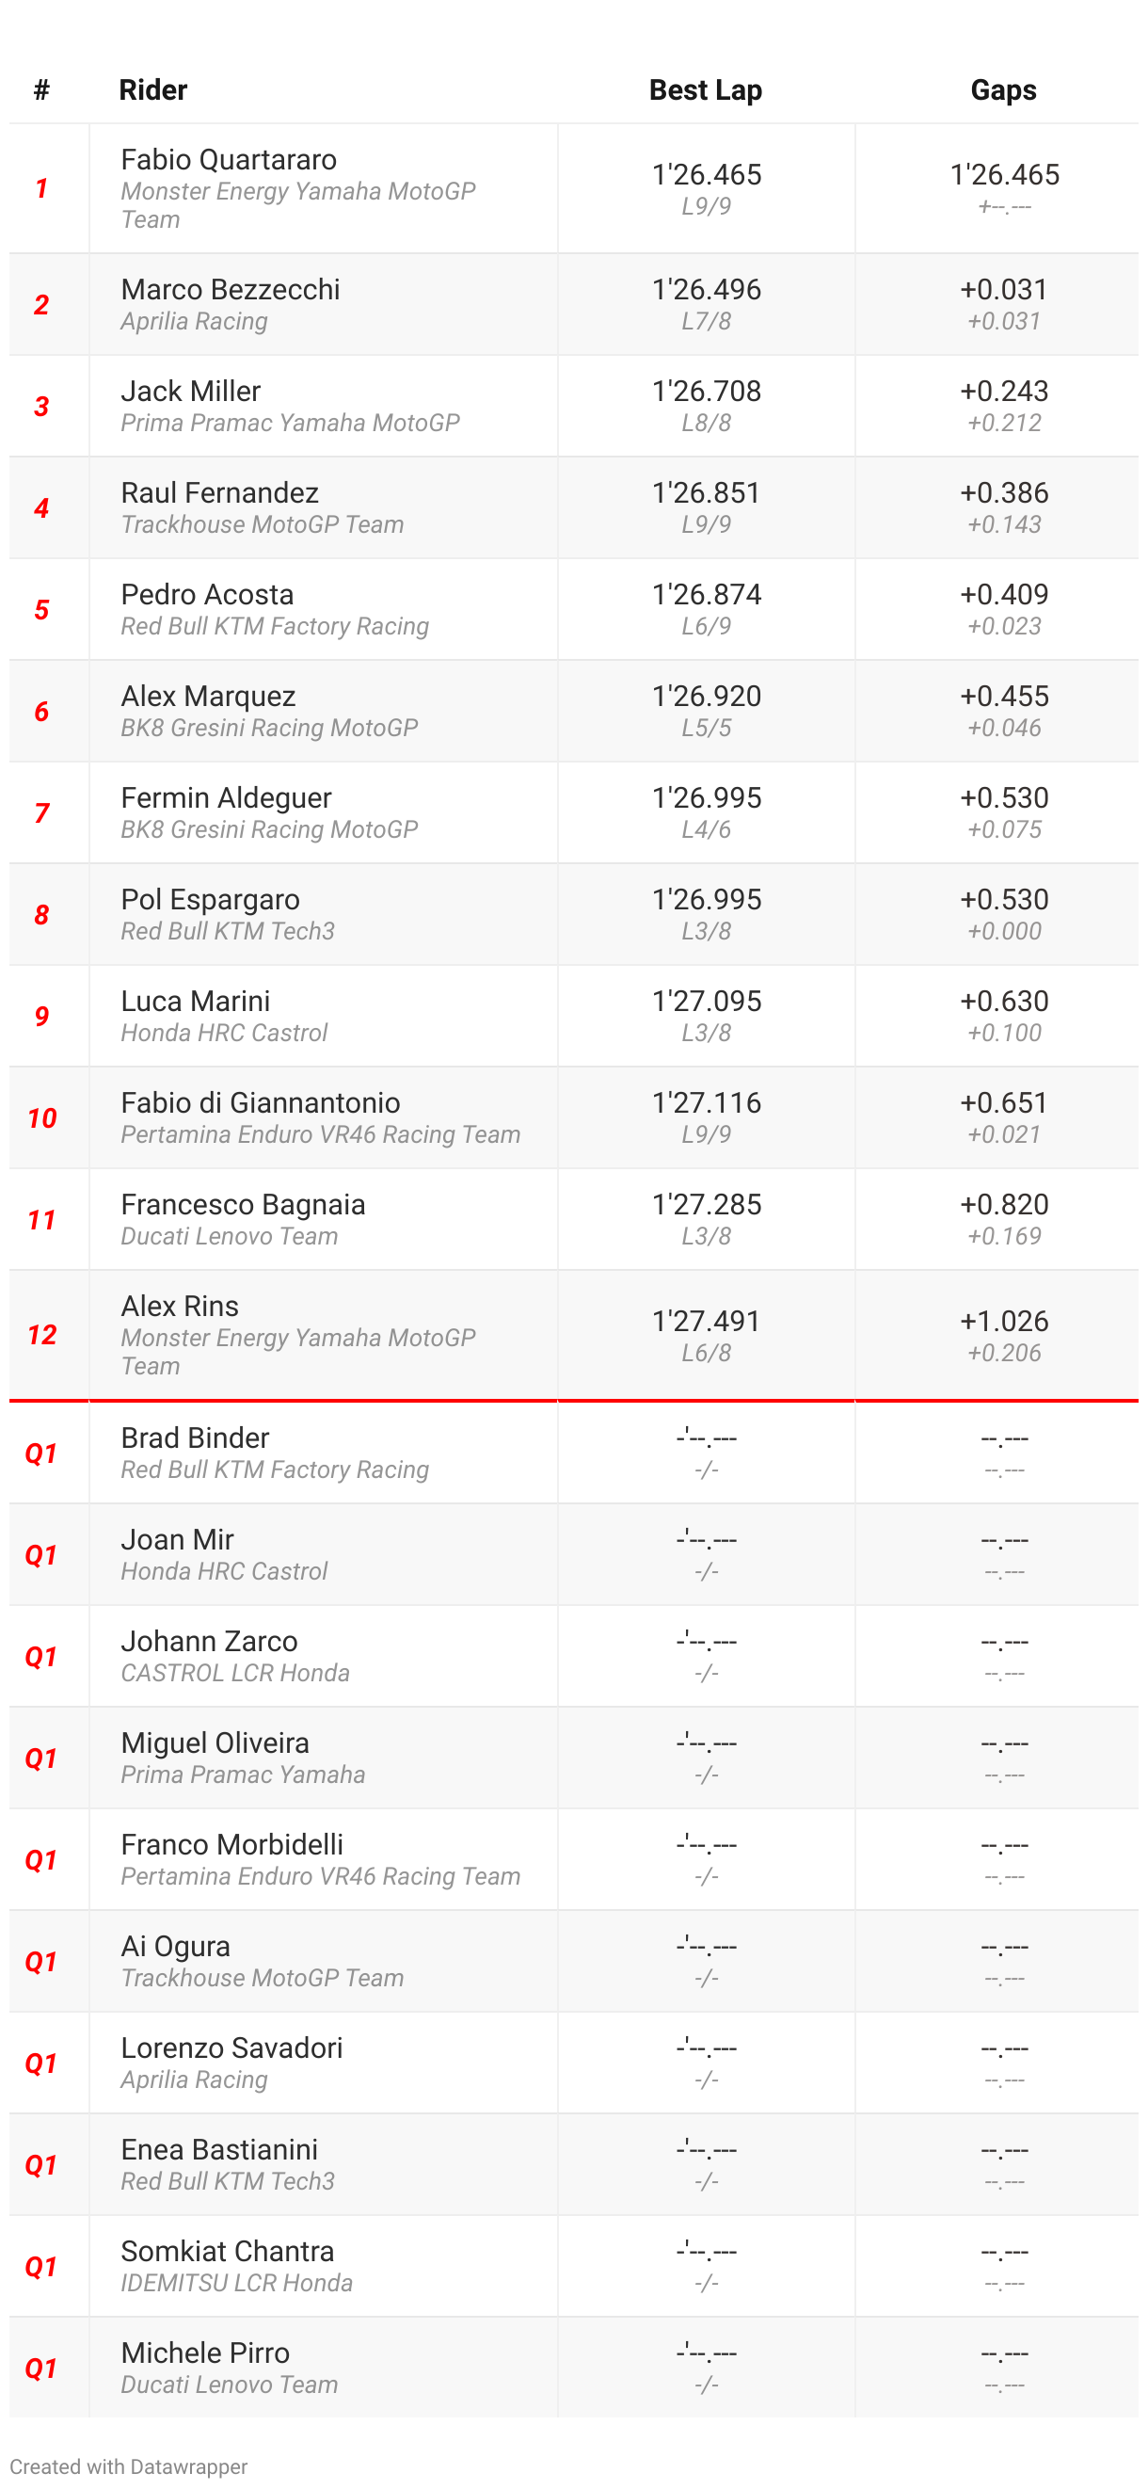
Task: Click Alex Marquez's best lap 1'26.920
Action: click(x=706, y=696)
